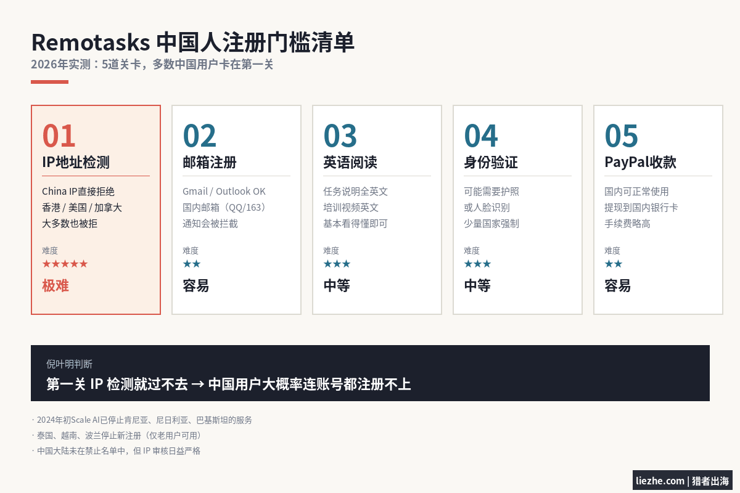
Task: Click the five red stars rating
Action: click(x=65, y=264)
